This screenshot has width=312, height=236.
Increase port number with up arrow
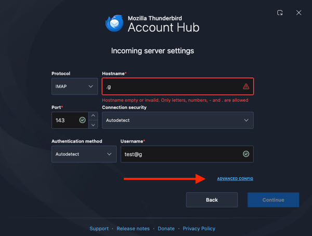coord(93,116)
